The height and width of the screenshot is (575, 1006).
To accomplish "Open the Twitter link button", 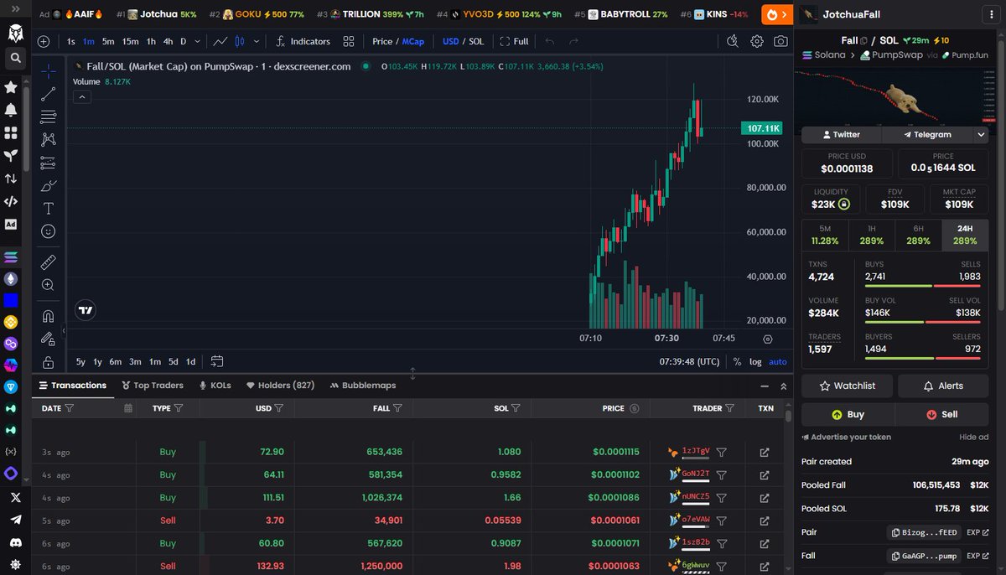I will (841, 134).
